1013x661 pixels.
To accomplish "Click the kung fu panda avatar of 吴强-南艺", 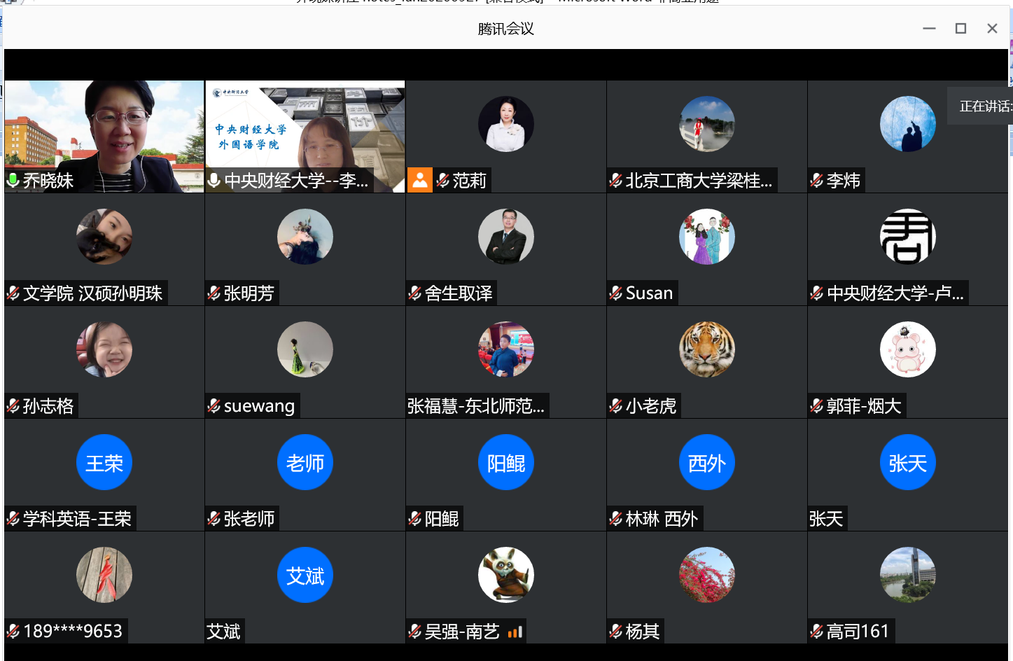I will (x=506, y=575).
